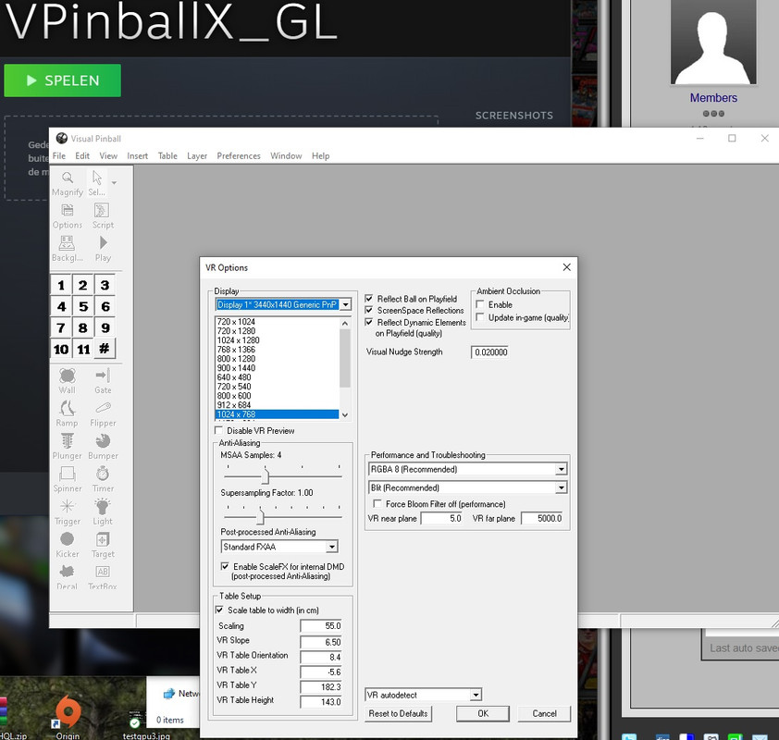Open the Script editor icon

103,216
